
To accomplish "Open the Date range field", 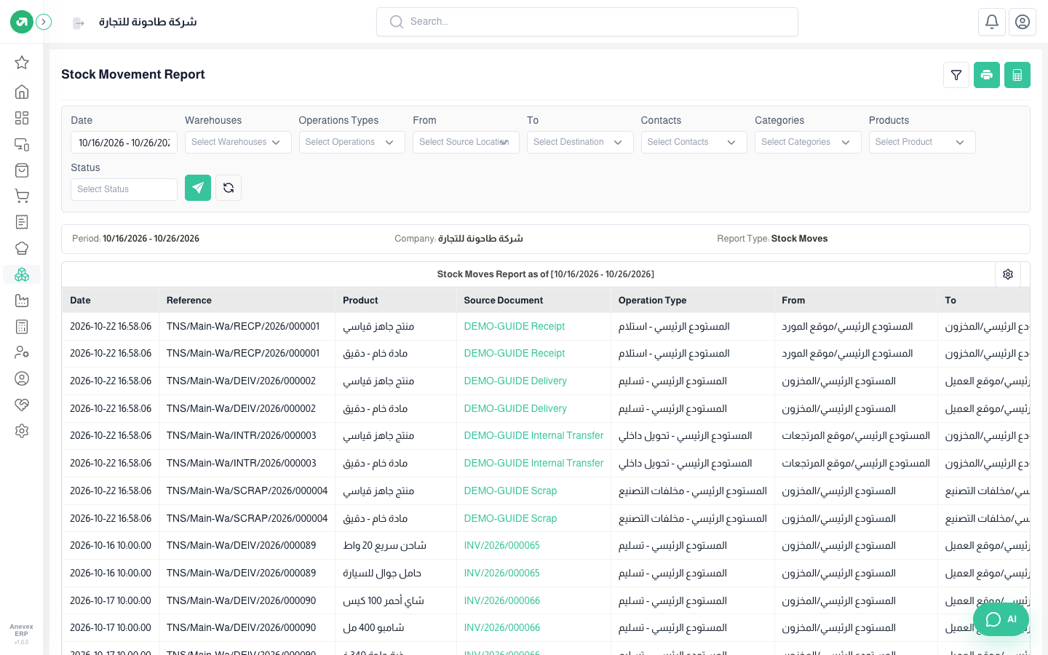I will 124,143.
